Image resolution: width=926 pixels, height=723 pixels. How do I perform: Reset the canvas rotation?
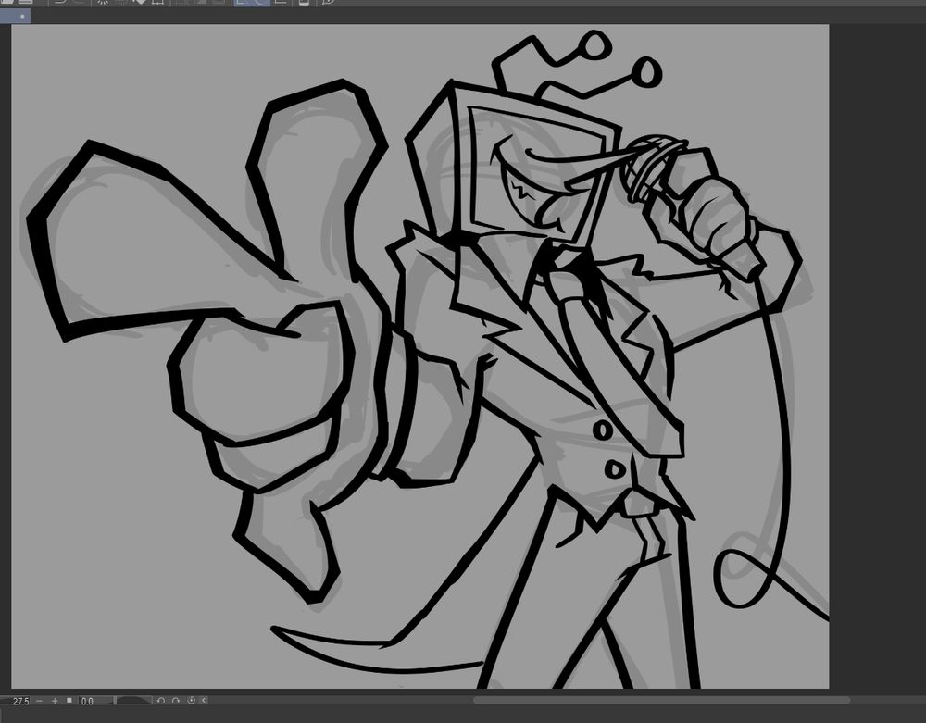tap(191, 701)
